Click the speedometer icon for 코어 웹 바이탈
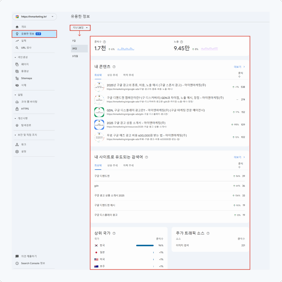 [17, 102]
